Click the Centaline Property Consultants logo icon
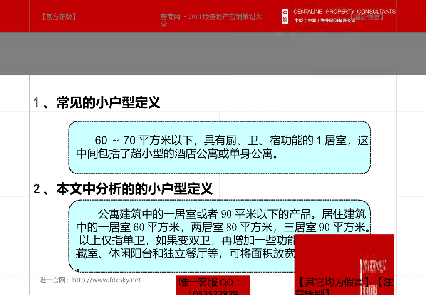The image size is (426, 295). tap(285, 16)
